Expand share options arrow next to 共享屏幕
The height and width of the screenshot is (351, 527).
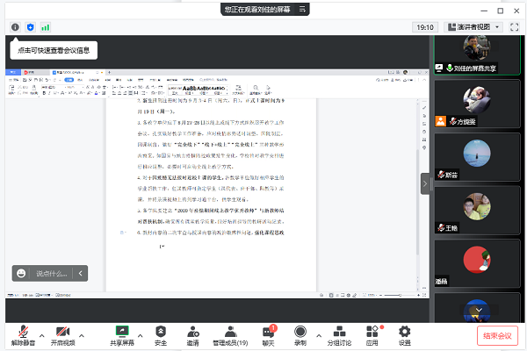(141, 335)
